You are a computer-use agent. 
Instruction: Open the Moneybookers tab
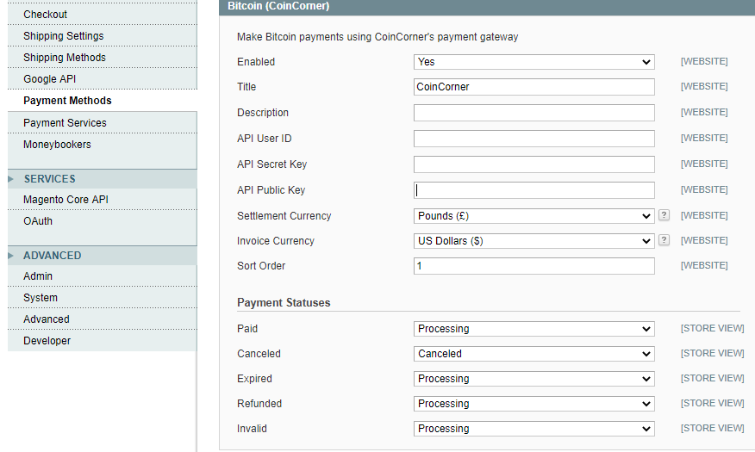[x=102, y=145]
